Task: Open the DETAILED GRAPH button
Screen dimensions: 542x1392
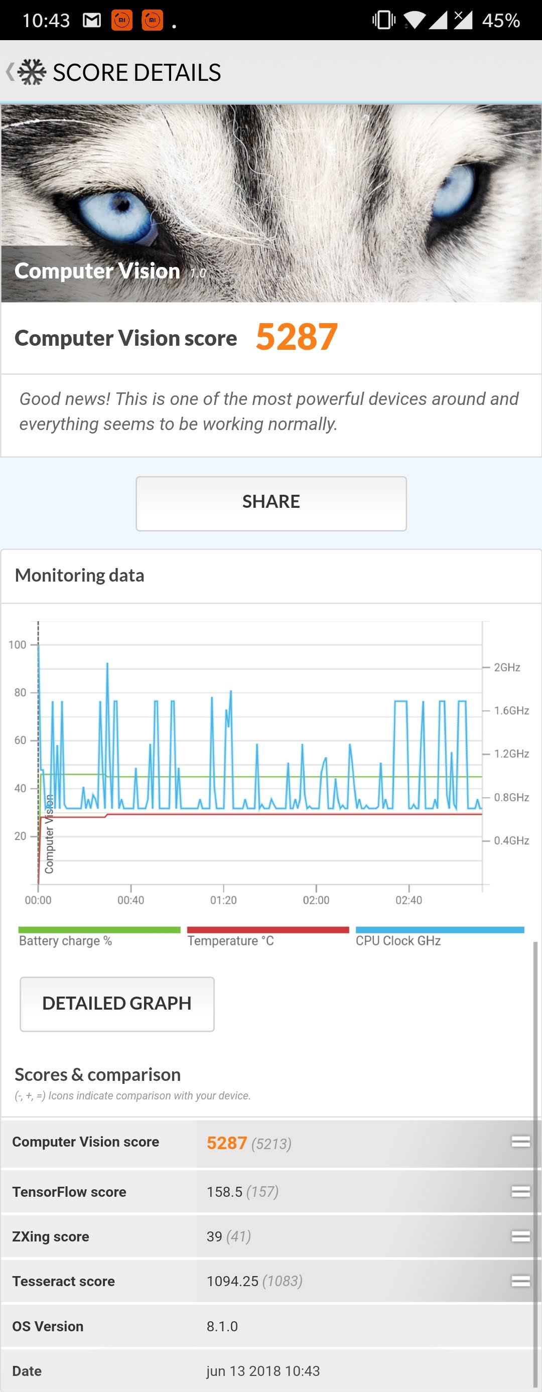Action: coord(117,1004)
